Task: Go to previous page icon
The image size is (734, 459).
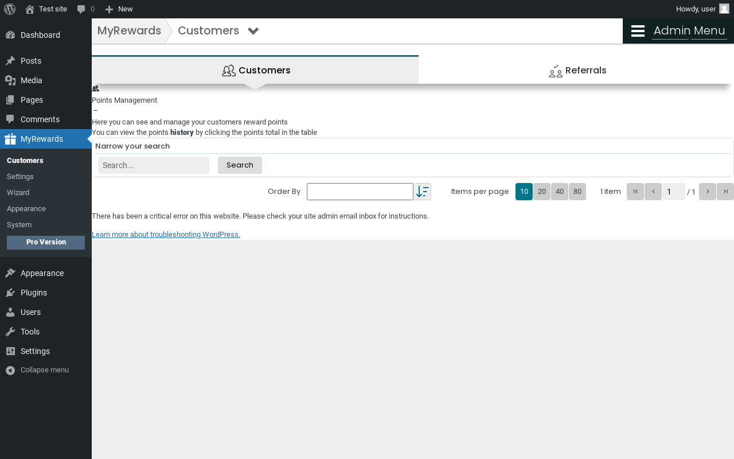Action: pos(653,192)
